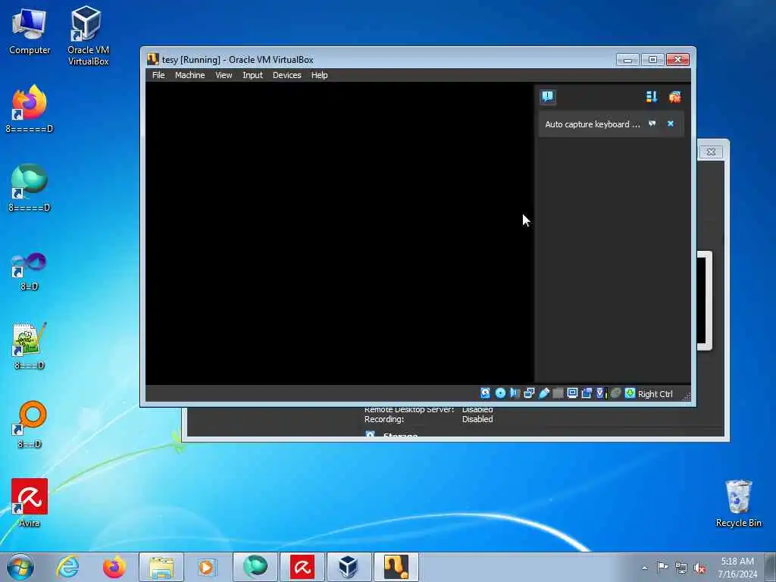776x582 pixels.
Task: Select Firefox desktop shortcut named 8======D
Action: point(30,109)
